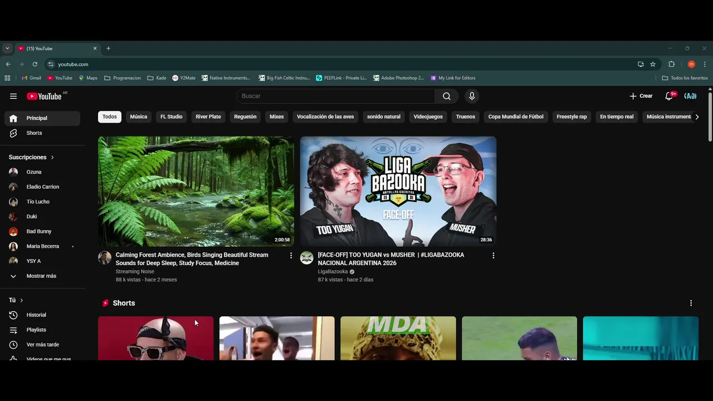Click the install app icon in address bar
Viewport: 713px width, 401px height.
tap(641, 64)
